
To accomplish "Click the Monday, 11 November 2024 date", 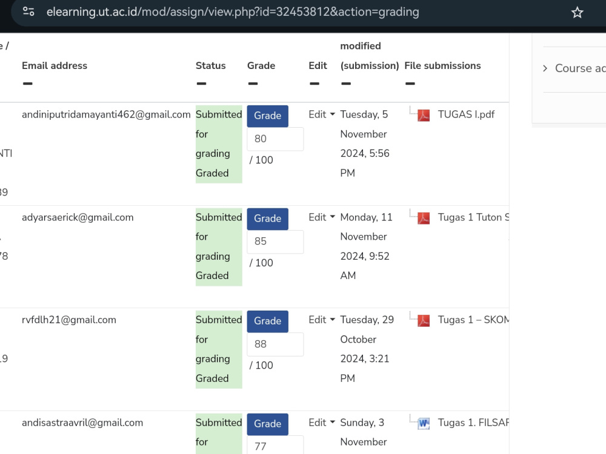I will 367,246.
